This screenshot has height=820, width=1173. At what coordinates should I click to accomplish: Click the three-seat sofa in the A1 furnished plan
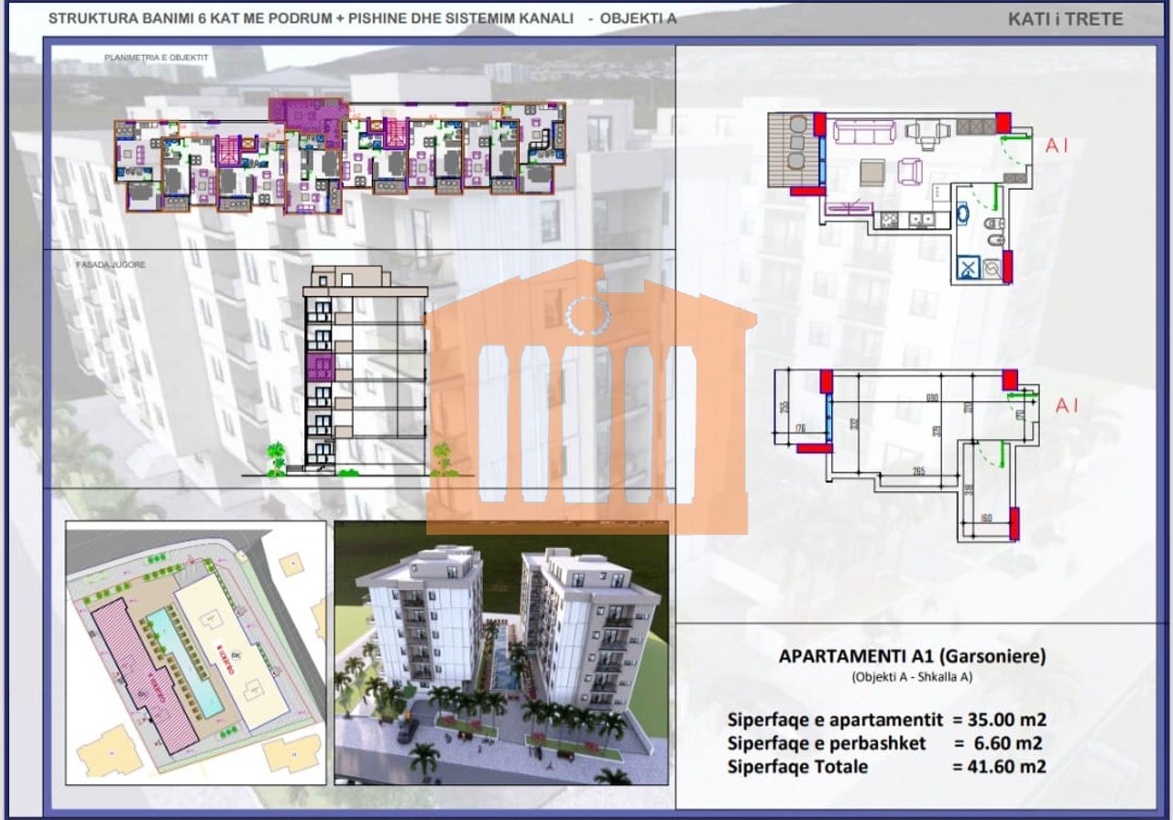point(866,131)
